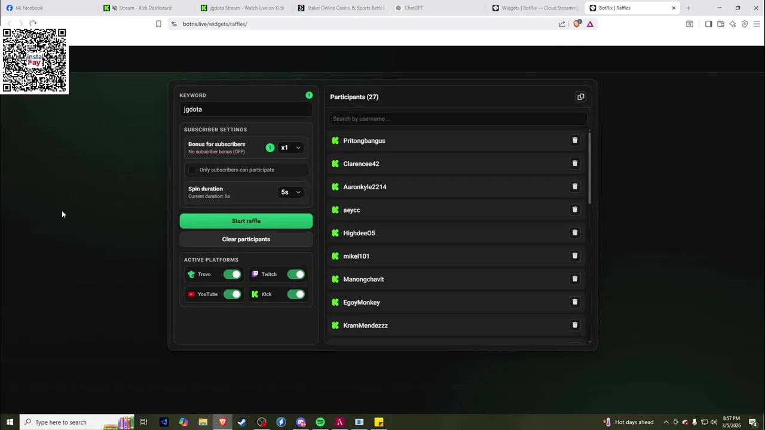Click the Kick icon beside Pritongbangus
This screenshot has width=765, height=430.
click(335, 140)
